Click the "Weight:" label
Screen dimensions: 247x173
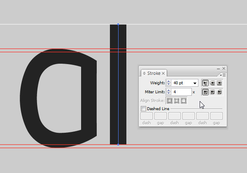click(158, 83)
